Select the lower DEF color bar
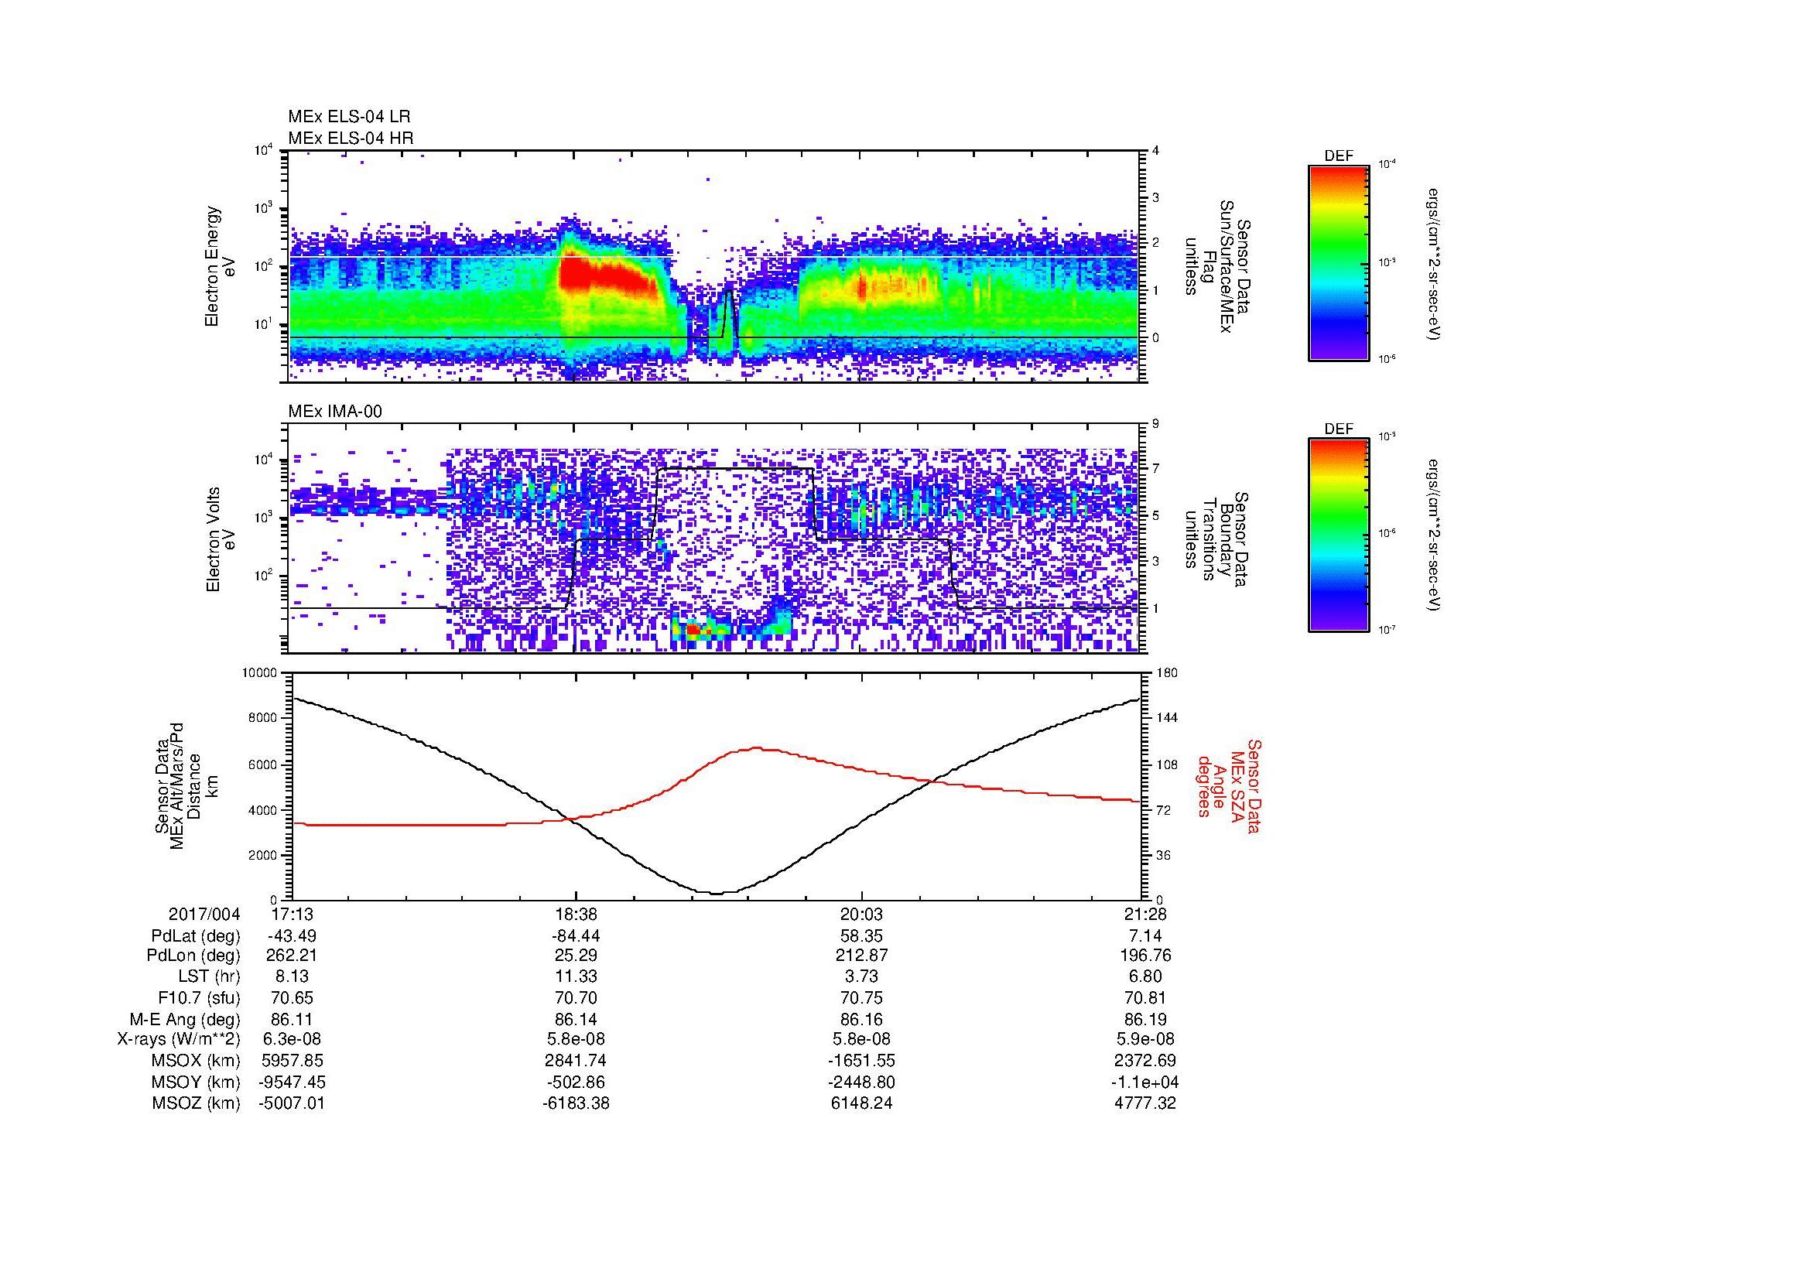The image size is (1810, 1279). pyautogui.click(x=1339, y=536)
